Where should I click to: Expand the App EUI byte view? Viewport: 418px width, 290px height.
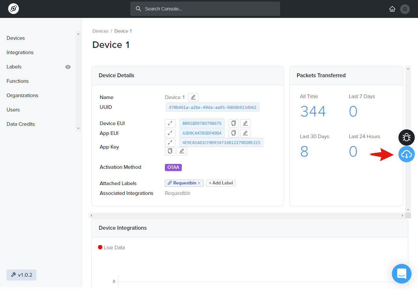170,133
